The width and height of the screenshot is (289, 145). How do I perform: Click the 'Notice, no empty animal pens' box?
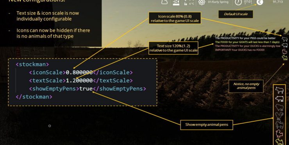246,86
